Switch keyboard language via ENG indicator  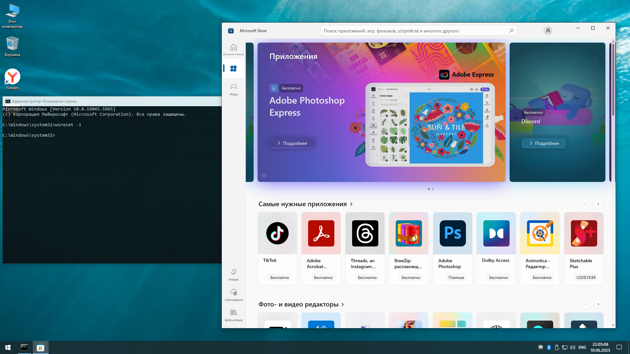click(582, 347)
